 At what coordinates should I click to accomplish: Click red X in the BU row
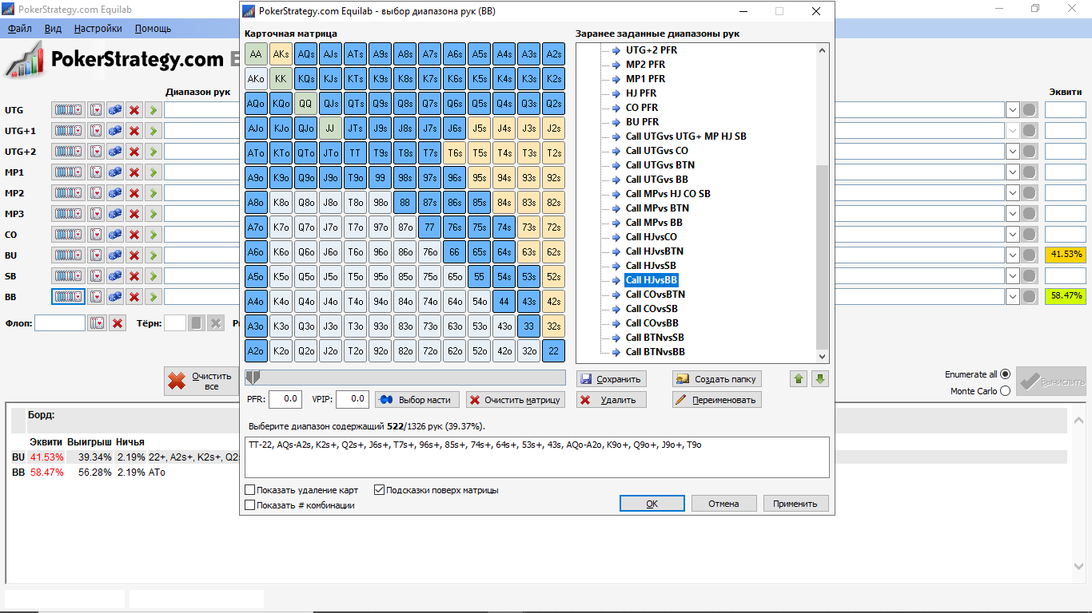coord(134,255)
